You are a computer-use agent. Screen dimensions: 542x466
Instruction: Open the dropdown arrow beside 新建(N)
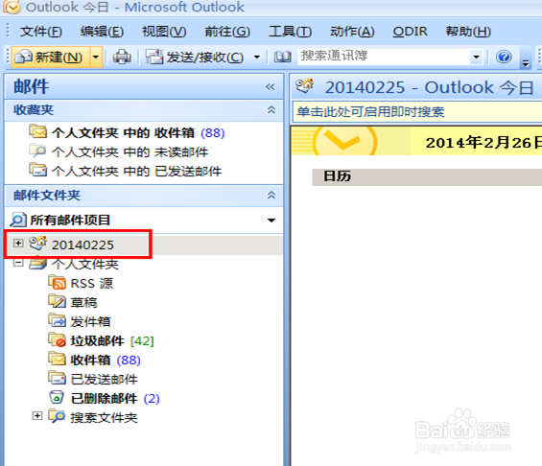[96, 57]
